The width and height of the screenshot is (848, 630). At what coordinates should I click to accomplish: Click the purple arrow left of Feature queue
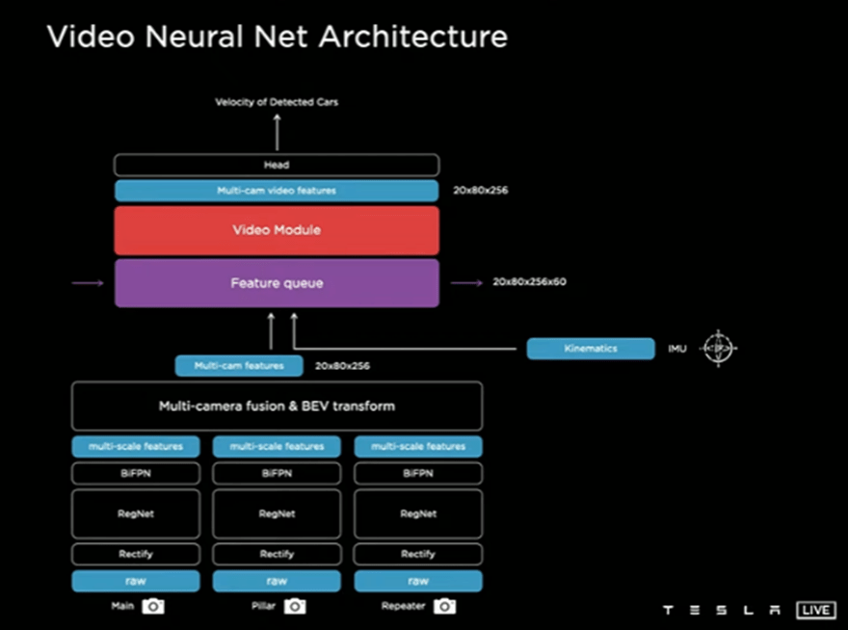pyautogui.click(x=88, y=283)
